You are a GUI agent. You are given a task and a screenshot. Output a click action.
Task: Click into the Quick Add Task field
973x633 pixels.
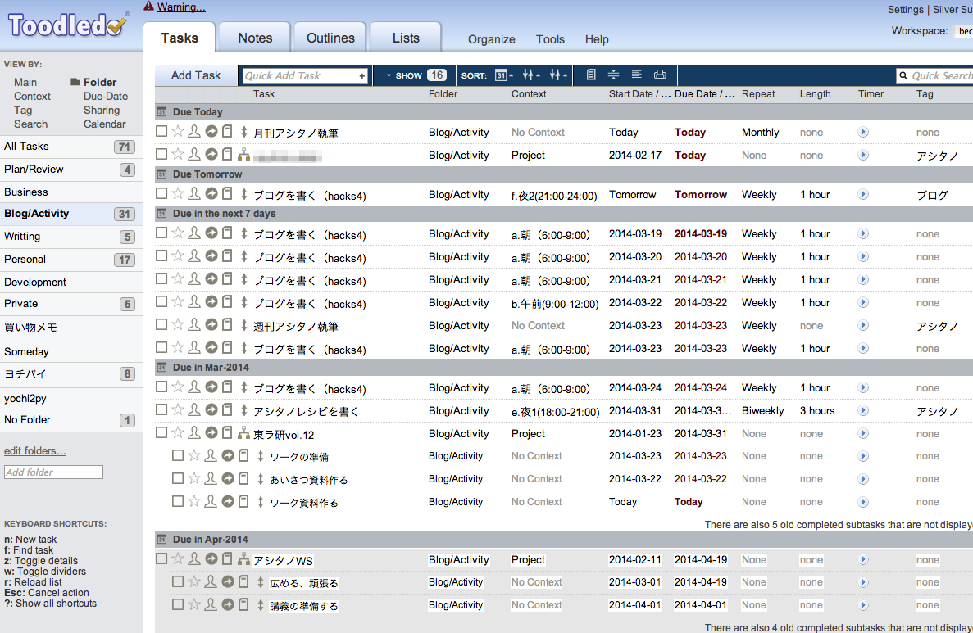coord(300,75)
